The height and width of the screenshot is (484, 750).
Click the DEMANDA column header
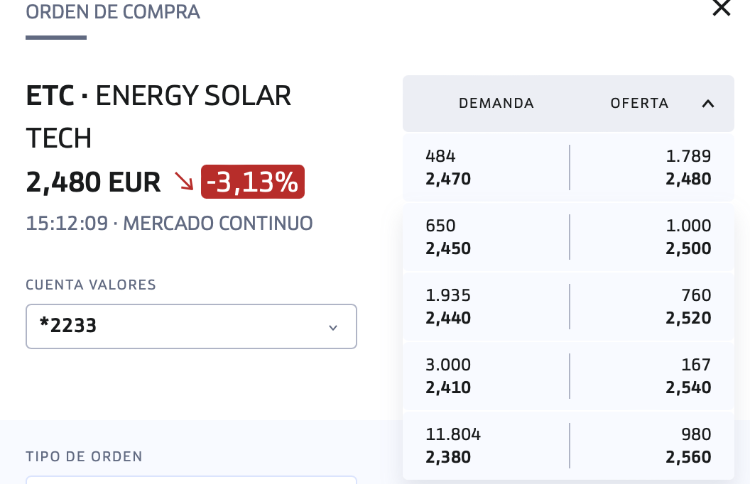496,103
